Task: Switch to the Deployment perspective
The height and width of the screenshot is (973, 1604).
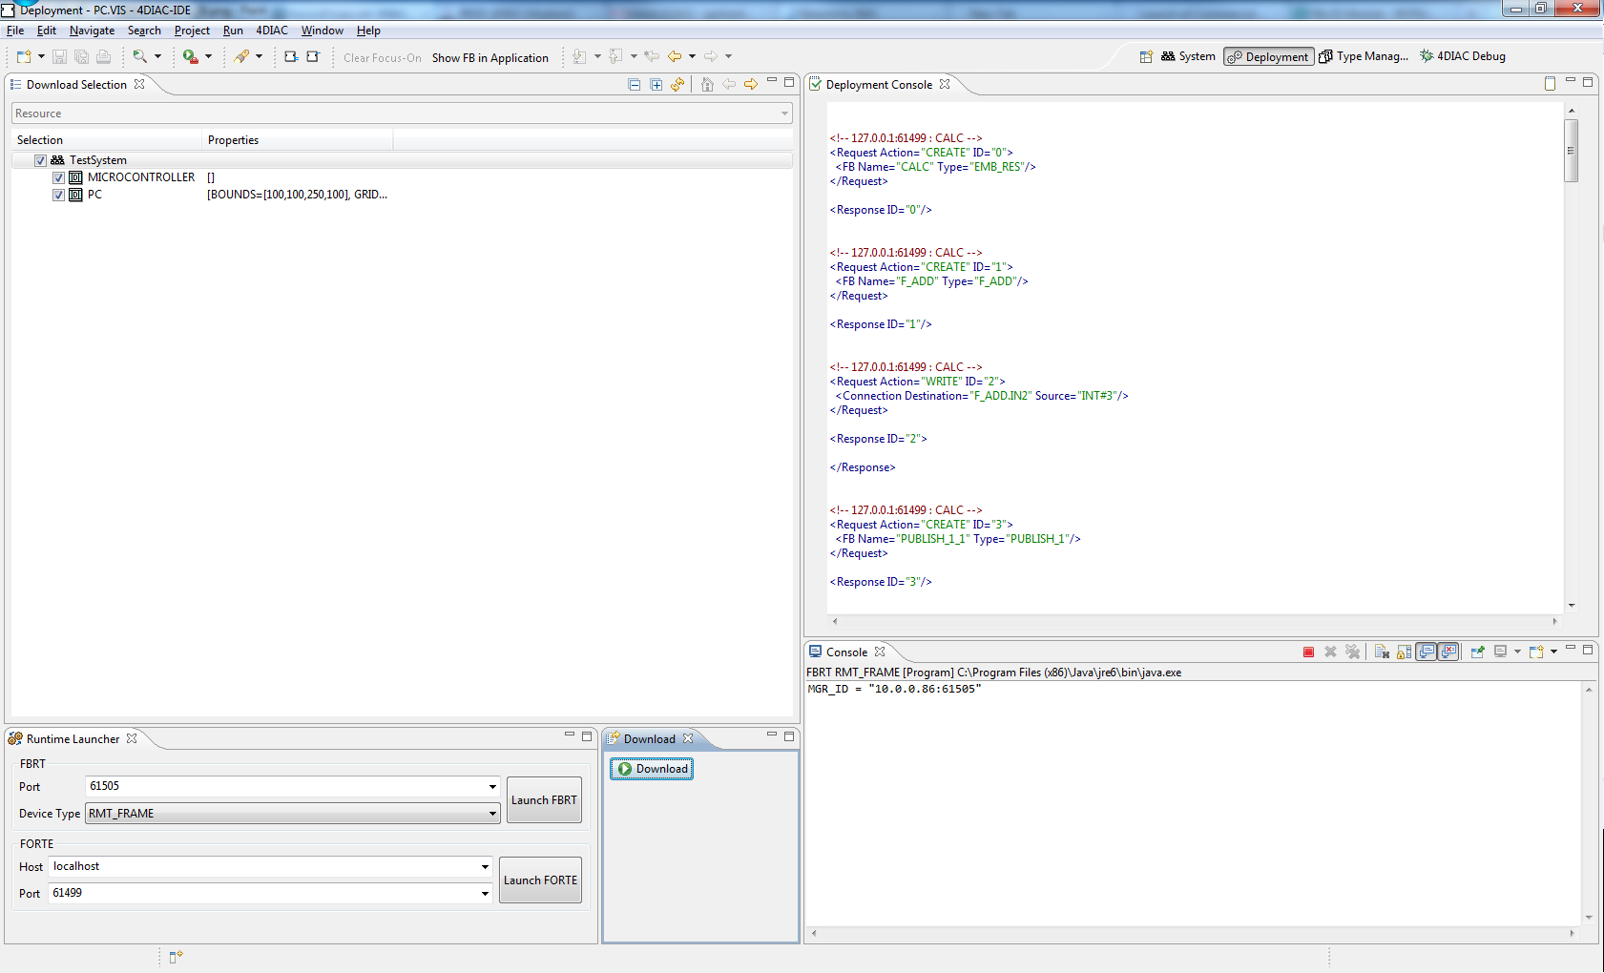Action: pos(1269,57)
